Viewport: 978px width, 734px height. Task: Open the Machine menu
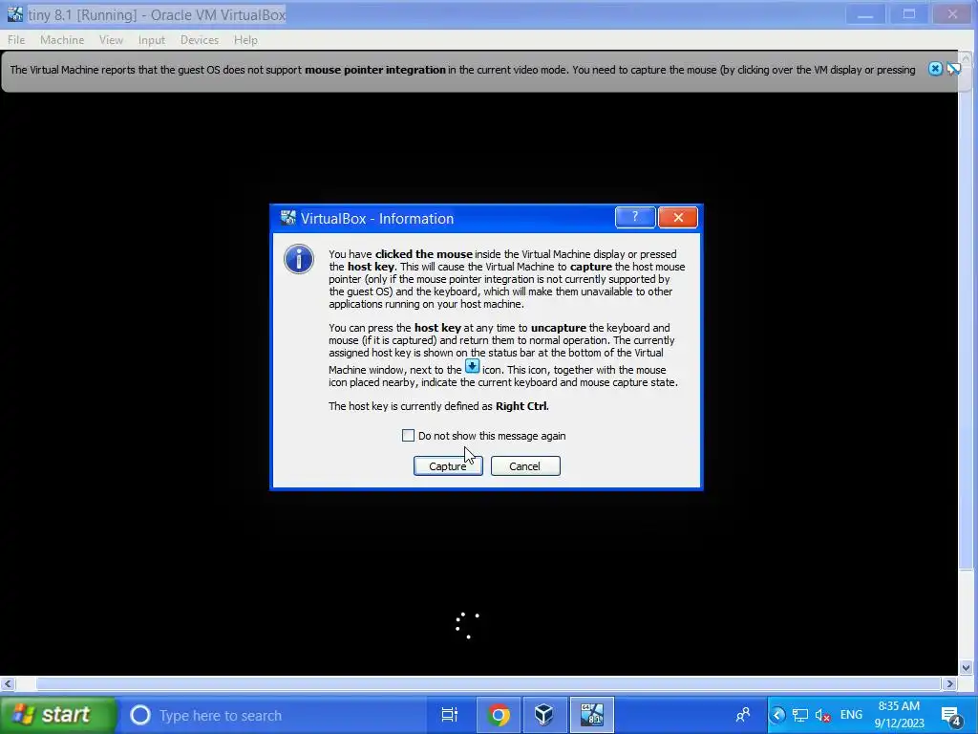coord(62,40)
